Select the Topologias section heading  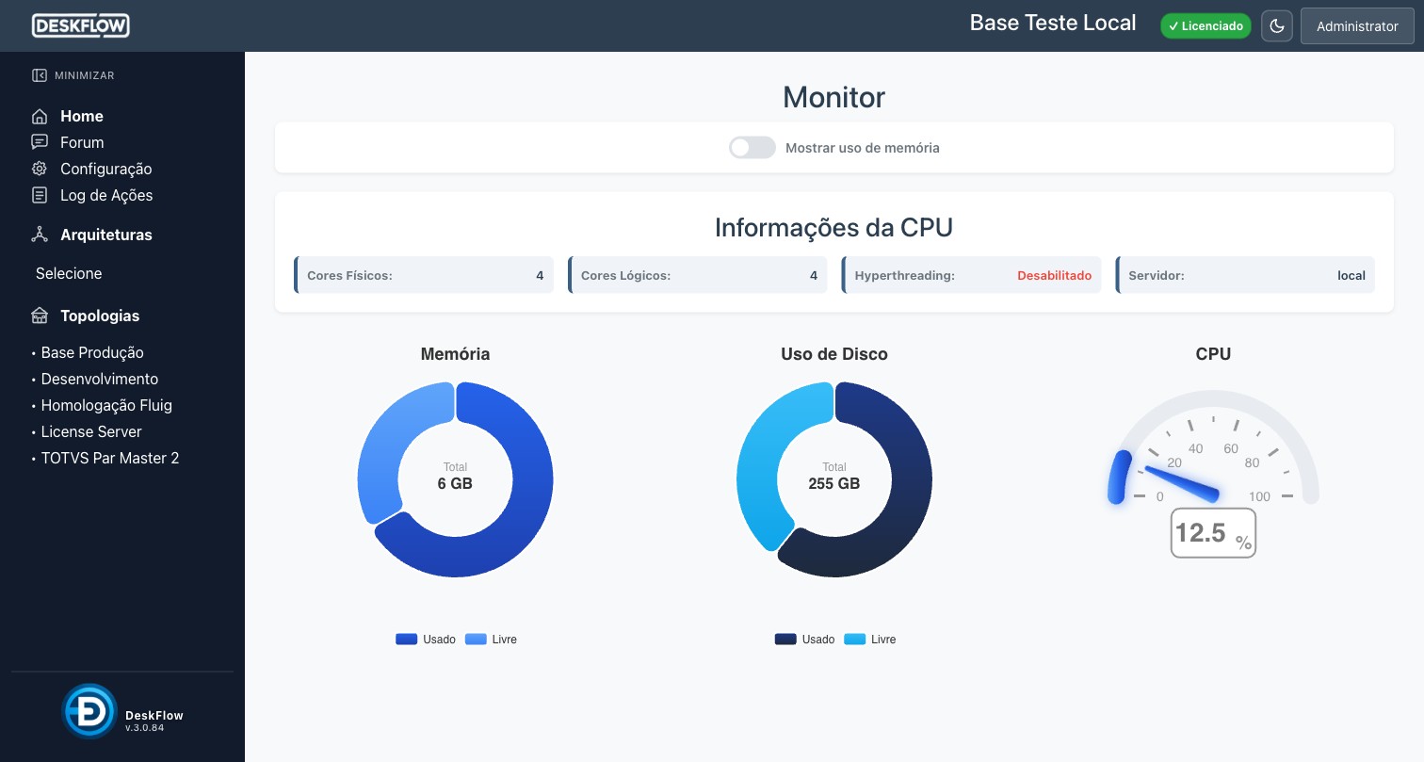(100, 316)
